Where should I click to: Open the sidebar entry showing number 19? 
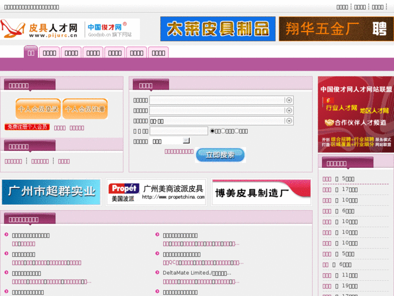pos(340,286)
